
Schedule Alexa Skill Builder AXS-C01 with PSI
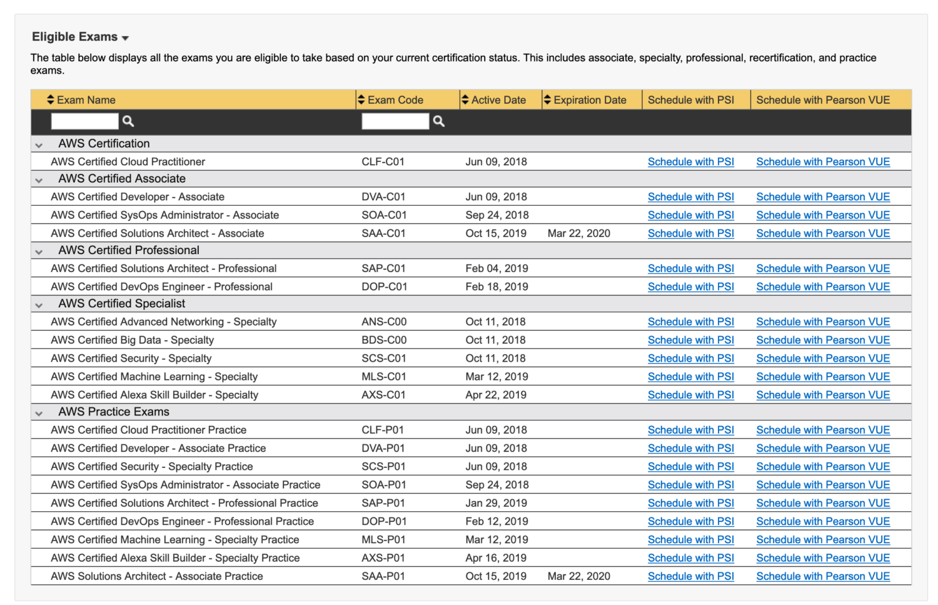point(691,395)
